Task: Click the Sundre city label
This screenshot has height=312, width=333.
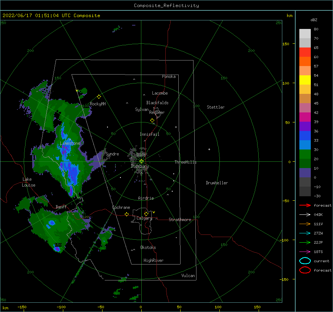Action: (x=112, y=154)
